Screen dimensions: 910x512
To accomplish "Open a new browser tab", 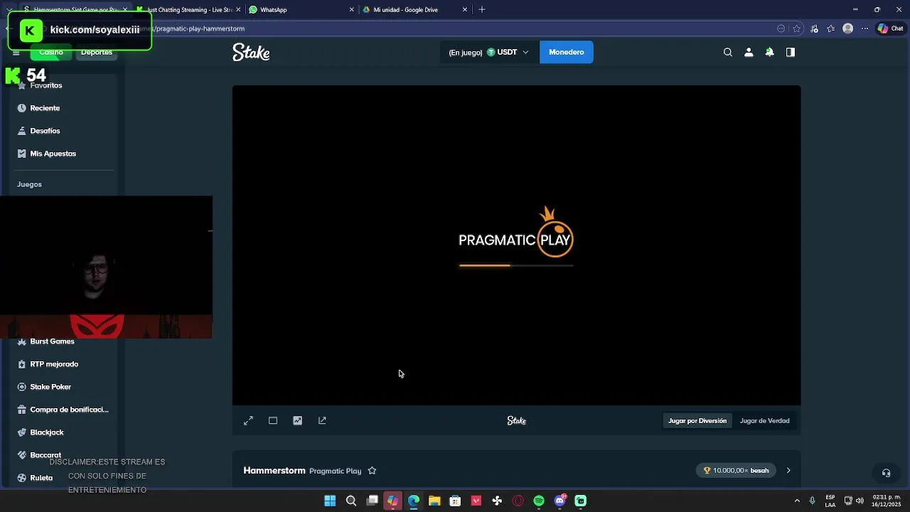I will [482, 10].
